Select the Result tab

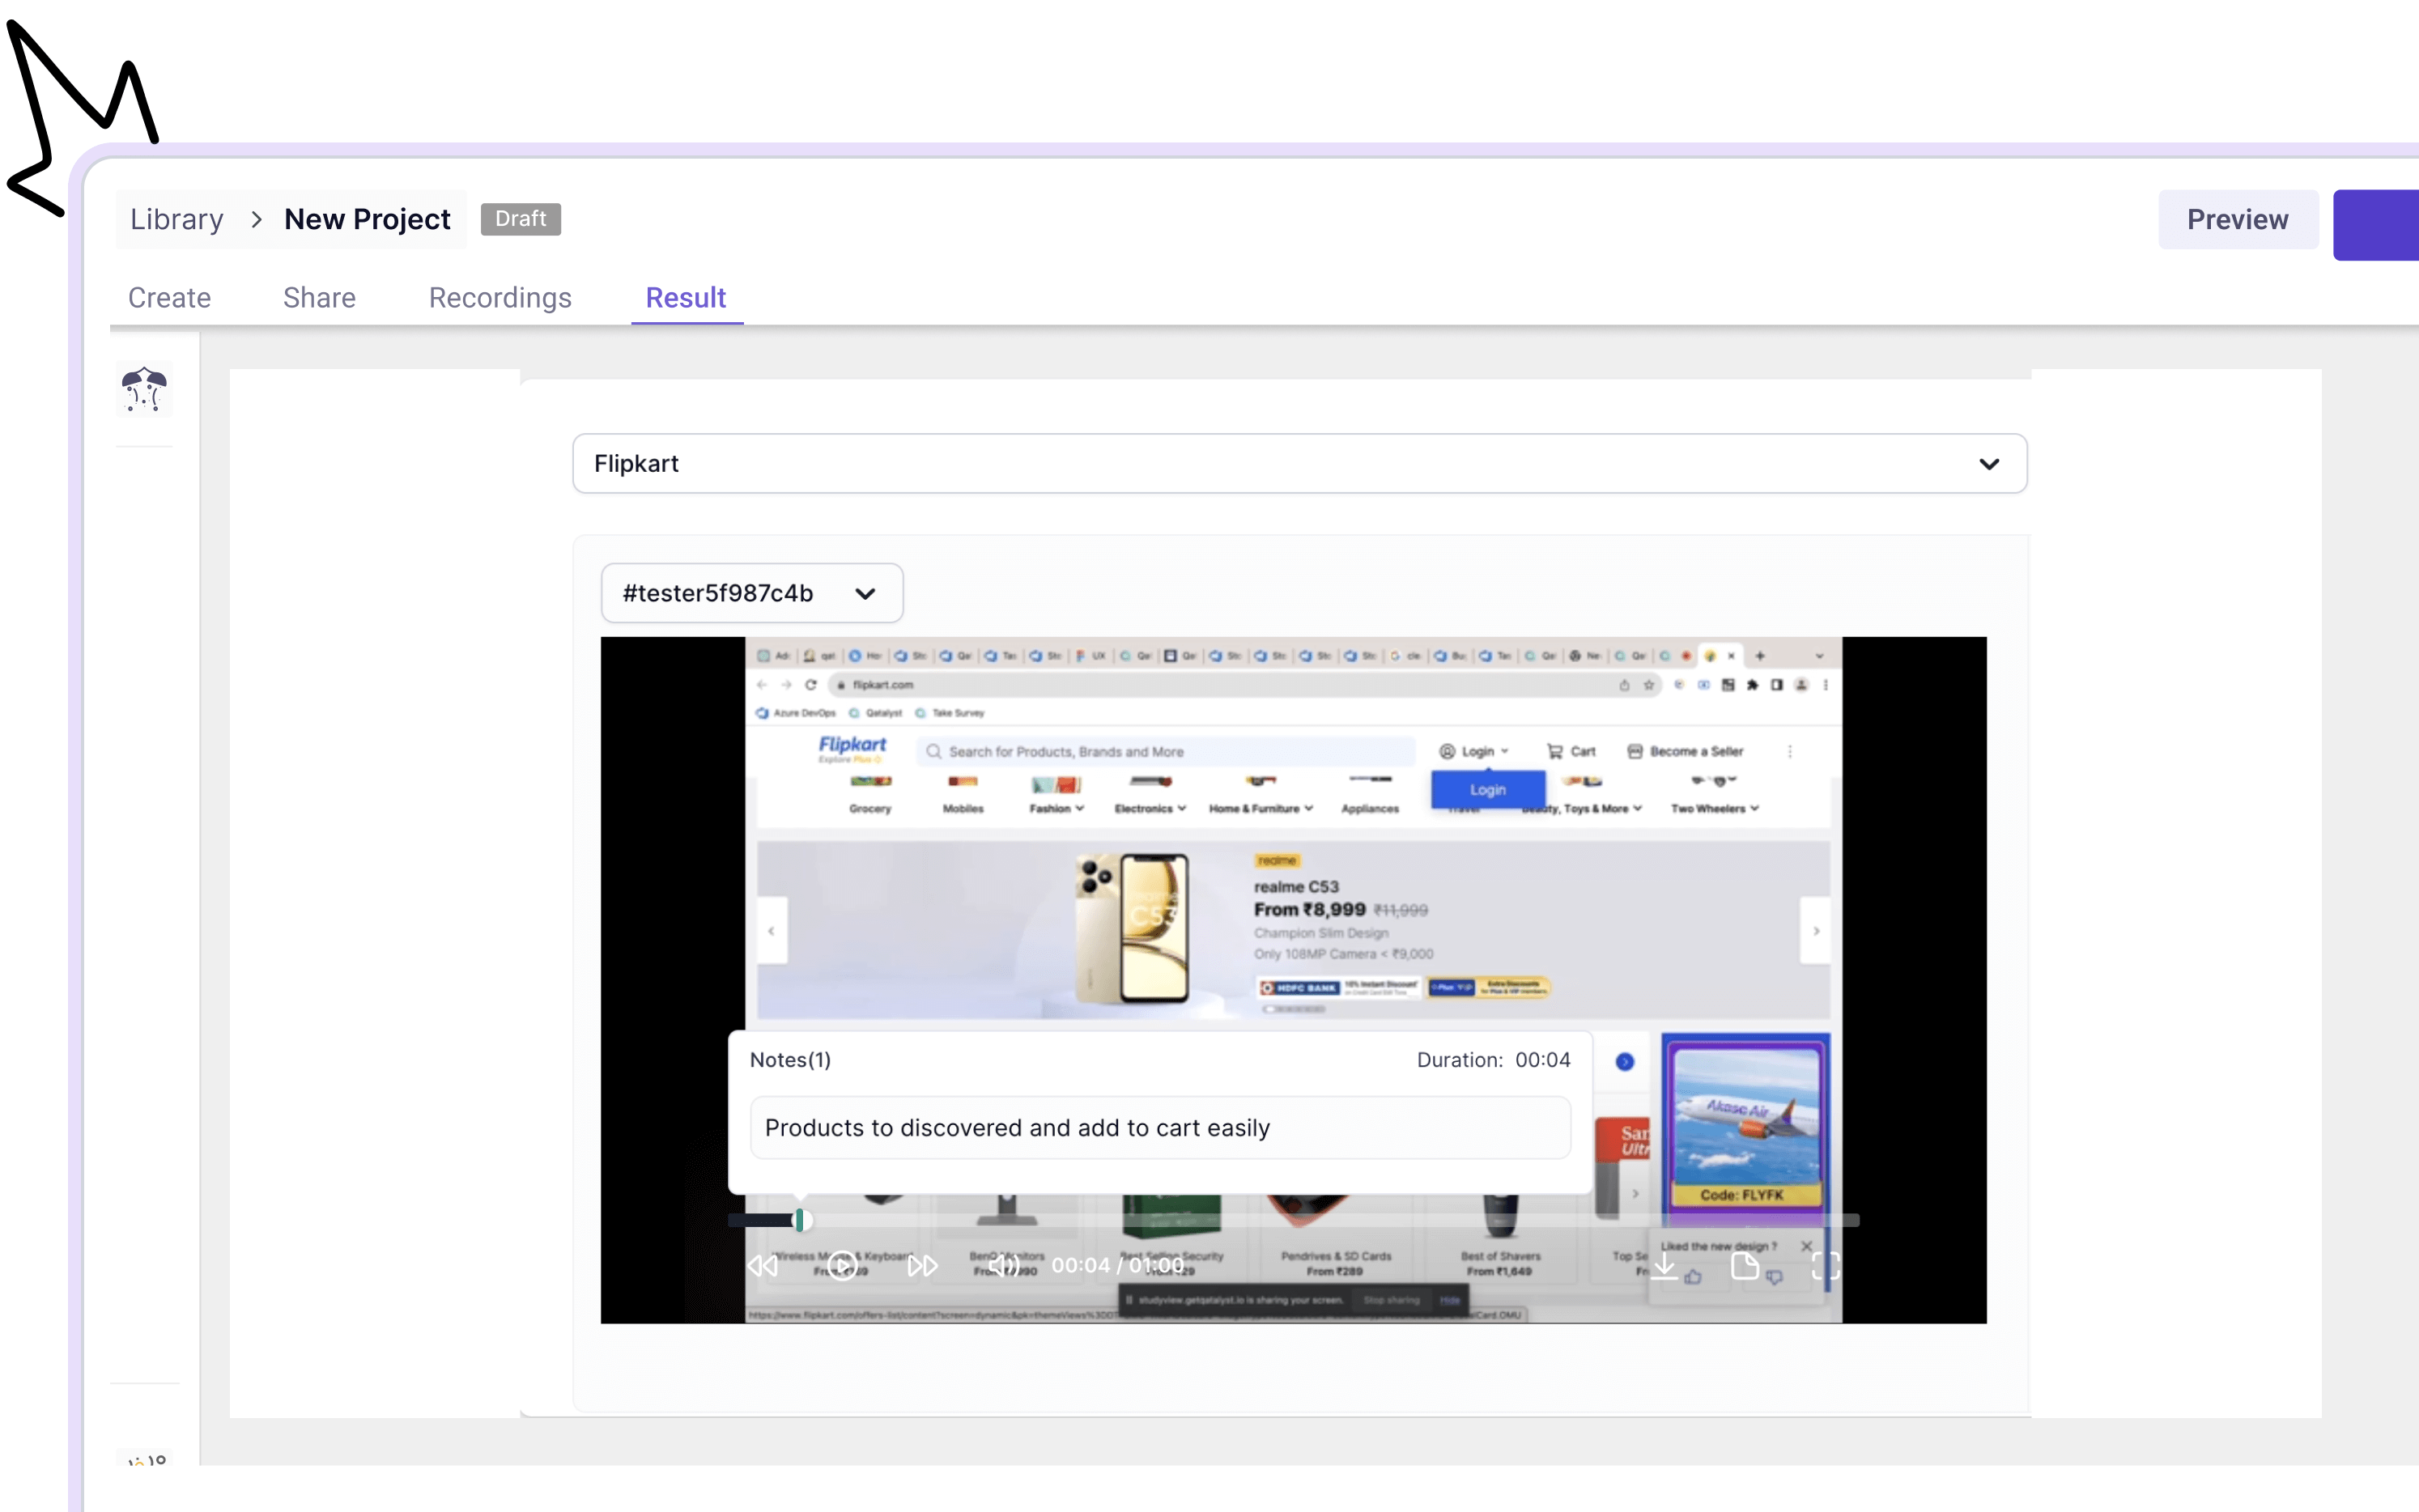point(686,298)
